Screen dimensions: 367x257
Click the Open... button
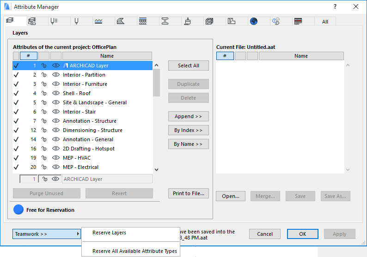(231, 196)
